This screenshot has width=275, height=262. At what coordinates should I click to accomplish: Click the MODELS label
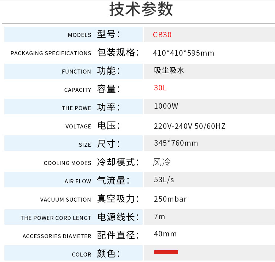point(79,35)
